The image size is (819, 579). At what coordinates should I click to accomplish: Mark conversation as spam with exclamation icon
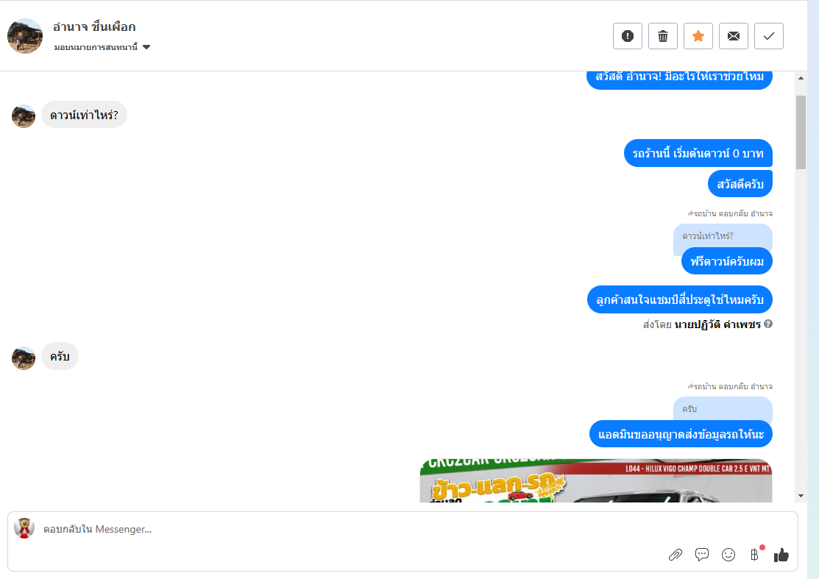[627, 36]
